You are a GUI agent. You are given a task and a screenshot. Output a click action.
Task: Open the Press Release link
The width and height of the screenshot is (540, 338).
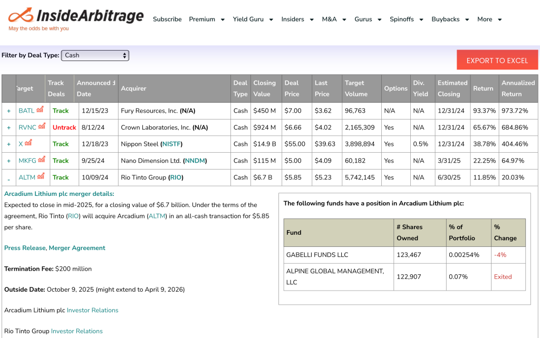pos(25,248)
